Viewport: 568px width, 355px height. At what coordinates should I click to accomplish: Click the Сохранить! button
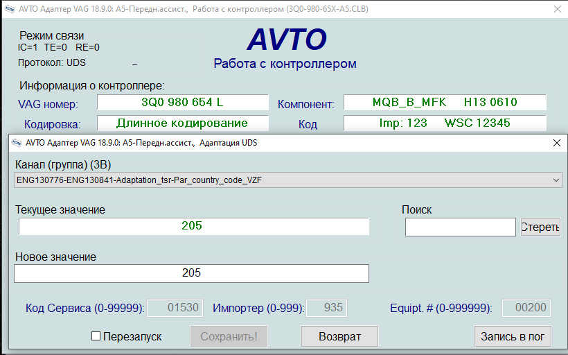point(229,336)
